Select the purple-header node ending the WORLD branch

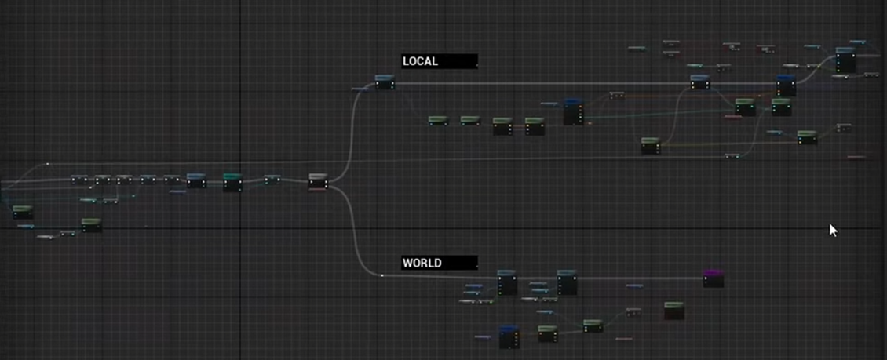click(714, 278)
